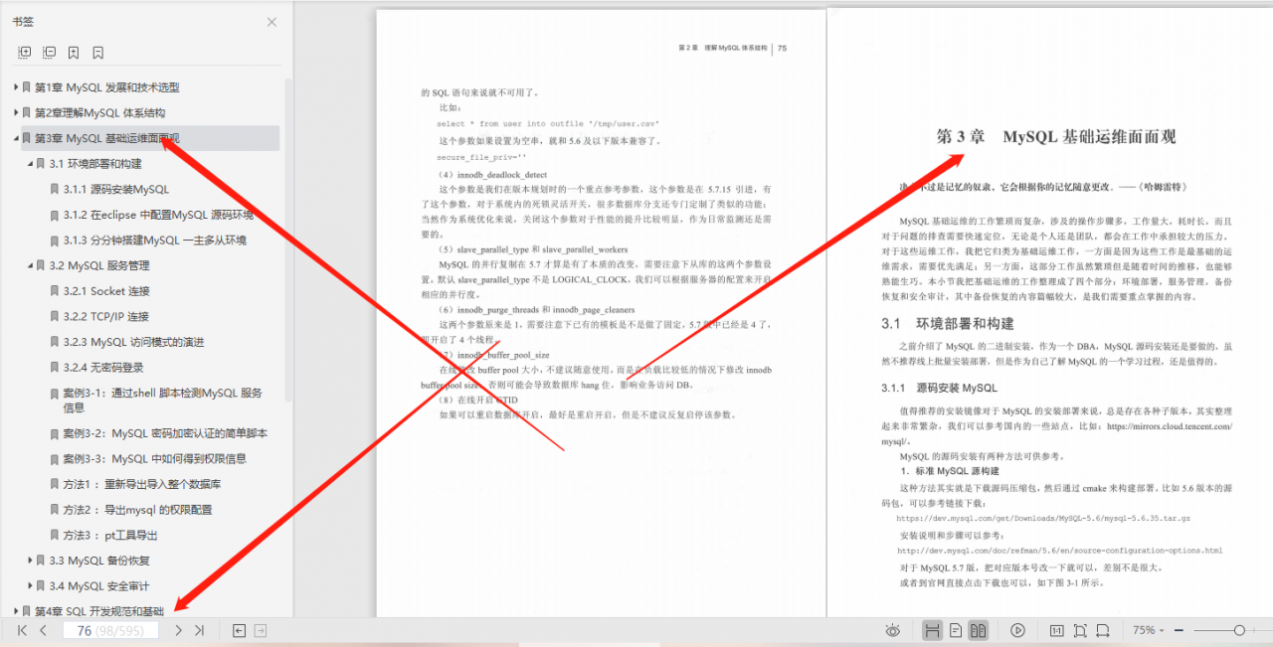Open bookmark 3.2.2 TCP/IP 连接
The height and width of the screenshot is (647, 1273).
pos(106,316)
